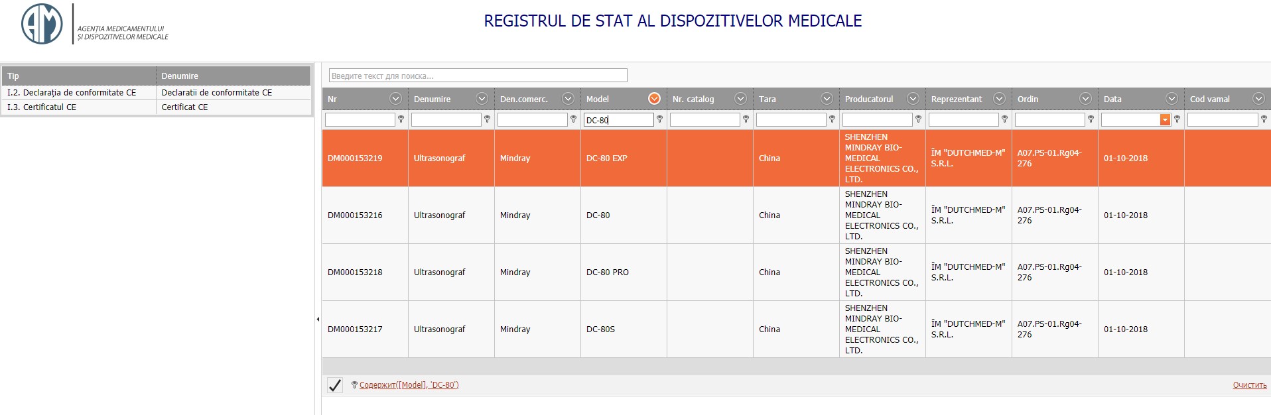Viewport: 1271px width, 415px height.
Task: Click filter funnel icon beside Producatorul field
Action: point(918,119)
